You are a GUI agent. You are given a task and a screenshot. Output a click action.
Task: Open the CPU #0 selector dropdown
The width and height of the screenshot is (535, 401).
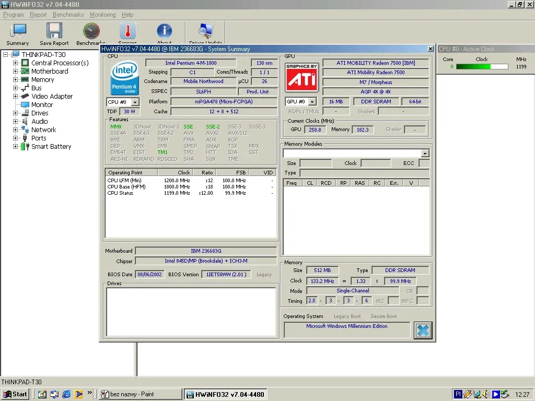[x=135, y=102]
